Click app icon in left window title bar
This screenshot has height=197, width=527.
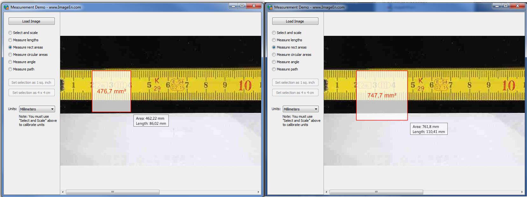pos(6,7)
